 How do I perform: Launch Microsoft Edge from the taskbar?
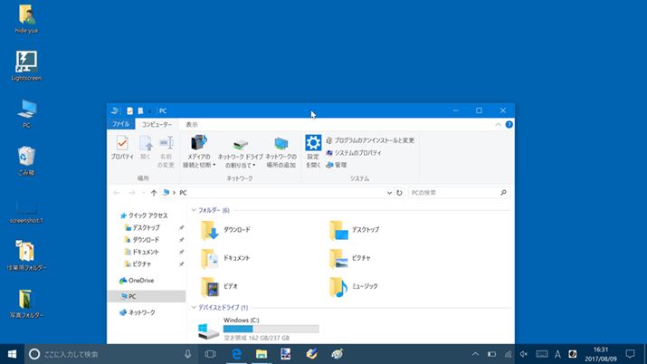(x=236, y=354)
